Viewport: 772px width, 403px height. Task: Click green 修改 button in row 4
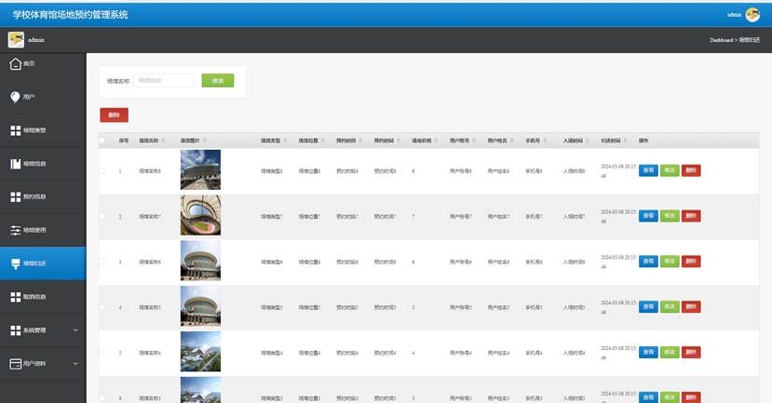670,307
